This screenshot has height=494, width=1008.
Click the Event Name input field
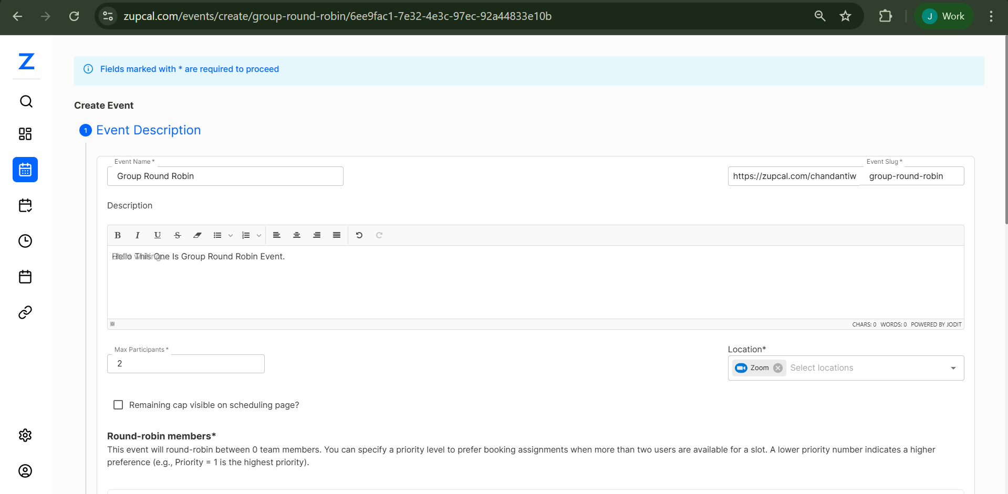[x=225, y=176]
